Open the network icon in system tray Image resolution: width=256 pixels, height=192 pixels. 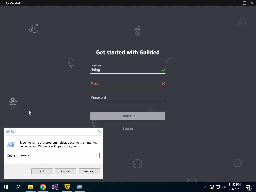pos(218,187)
